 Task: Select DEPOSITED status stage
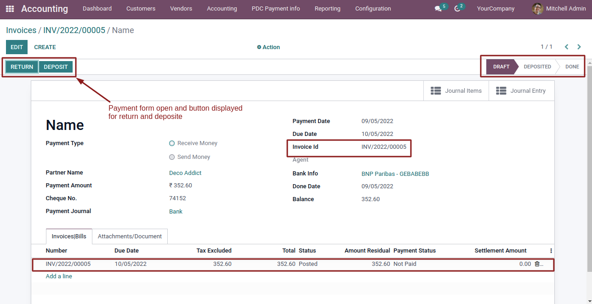coord(537,67)
